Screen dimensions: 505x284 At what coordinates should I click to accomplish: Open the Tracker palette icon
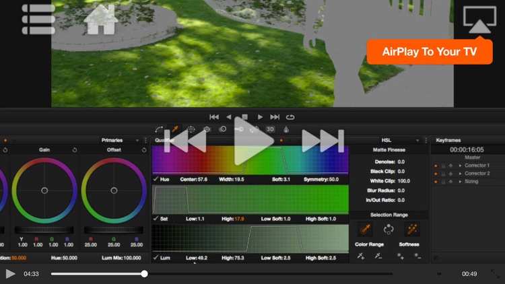tap(207, 129)
